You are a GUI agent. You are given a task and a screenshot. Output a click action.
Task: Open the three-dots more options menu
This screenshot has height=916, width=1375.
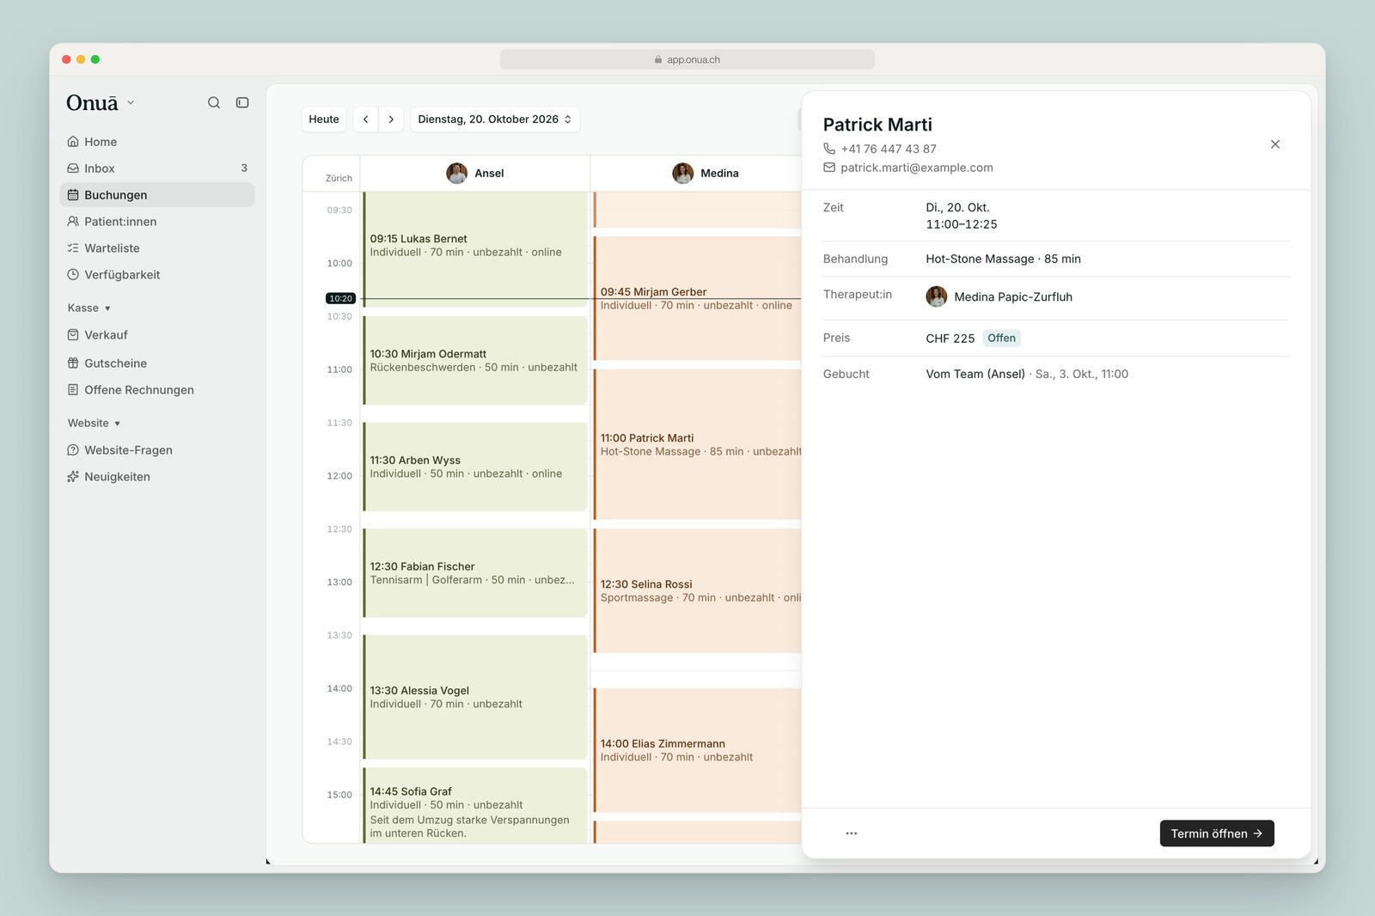(852, 834)
